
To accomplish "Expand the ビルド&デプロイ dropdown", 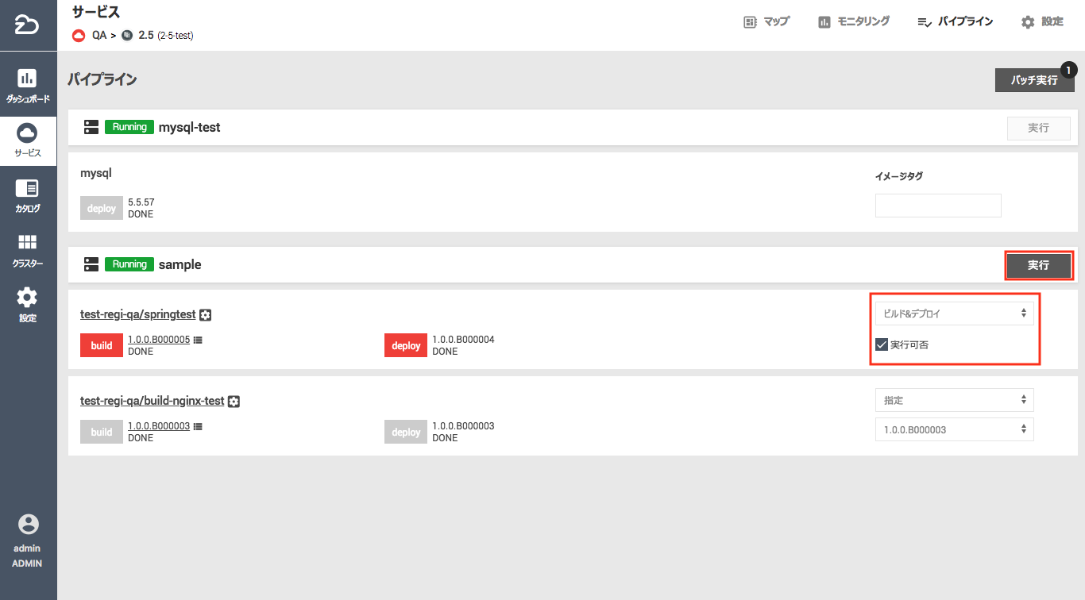I will 954,313.
